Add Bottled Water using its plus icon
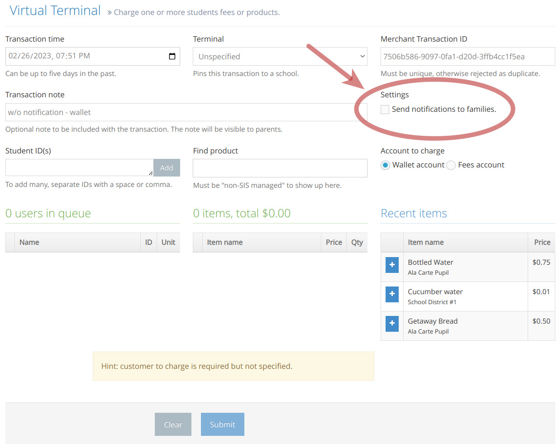Screen dimensions: 558x444 coord(392,265)
